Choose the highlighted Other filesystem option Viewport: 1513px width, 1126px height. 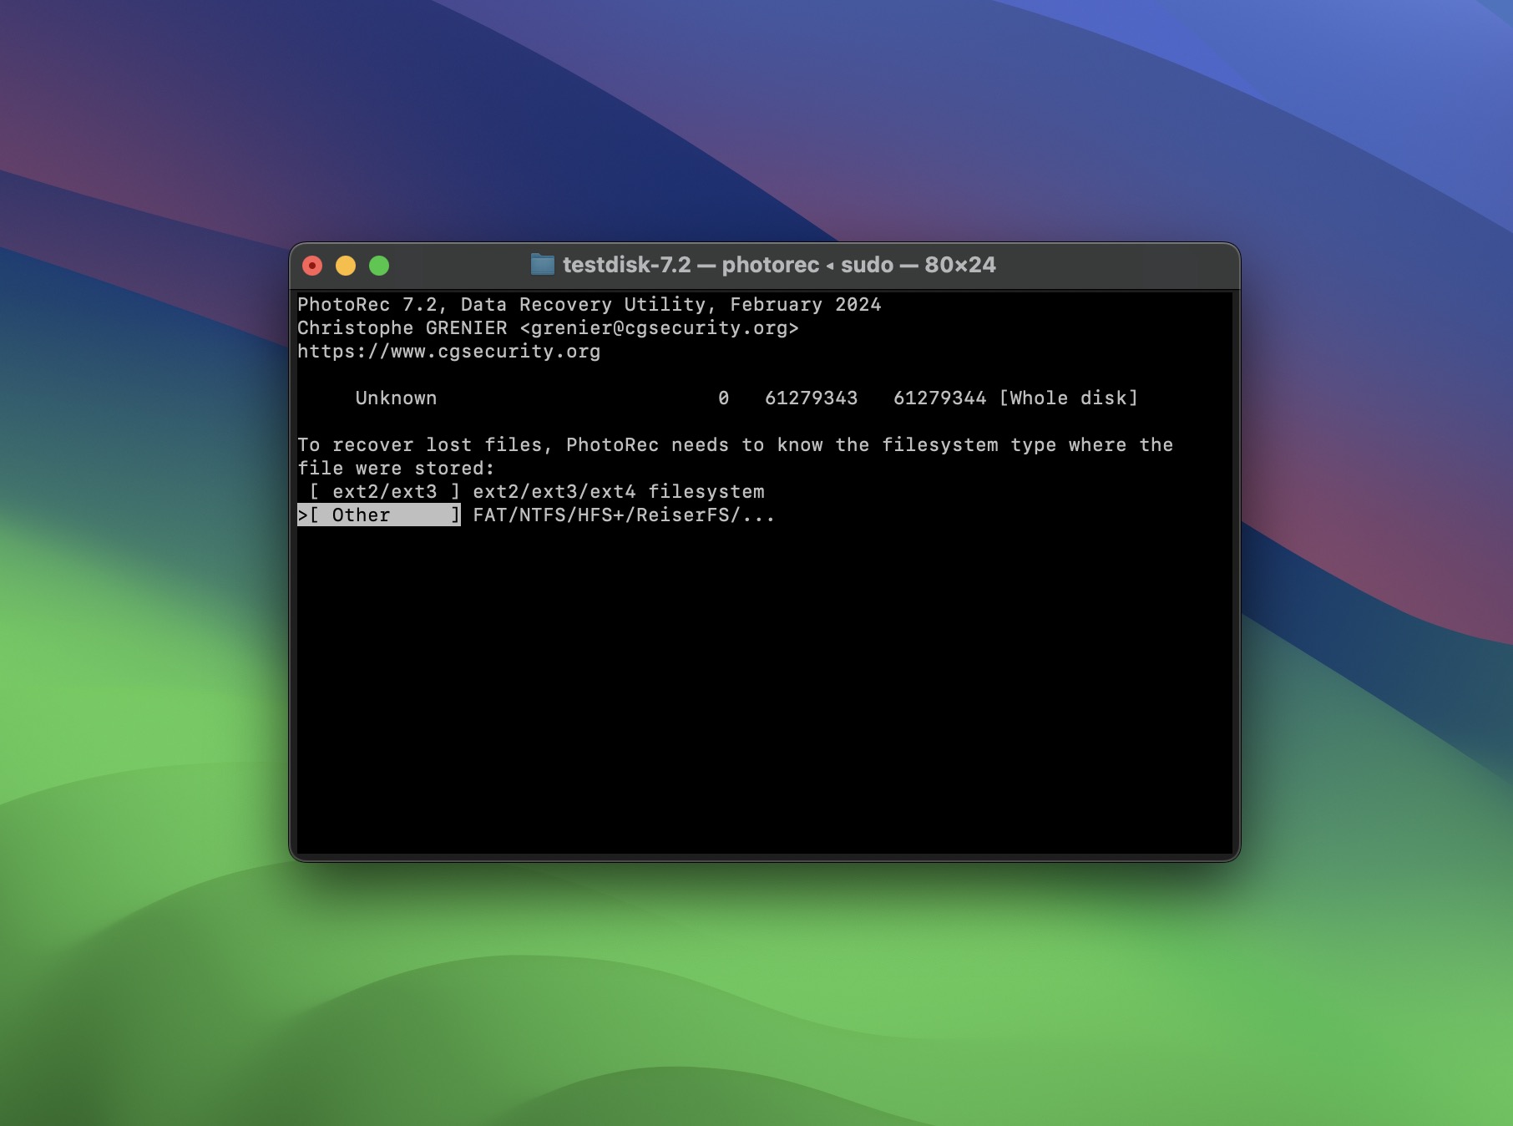(379, 515)
